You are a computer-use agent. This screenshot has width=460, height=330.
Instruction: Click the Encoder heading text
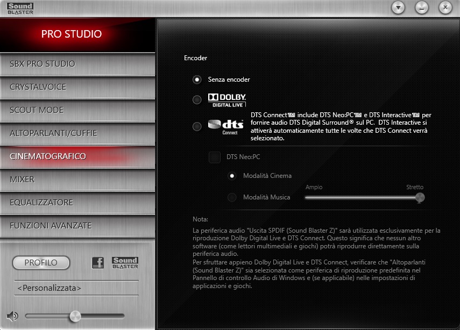point(195,58)
